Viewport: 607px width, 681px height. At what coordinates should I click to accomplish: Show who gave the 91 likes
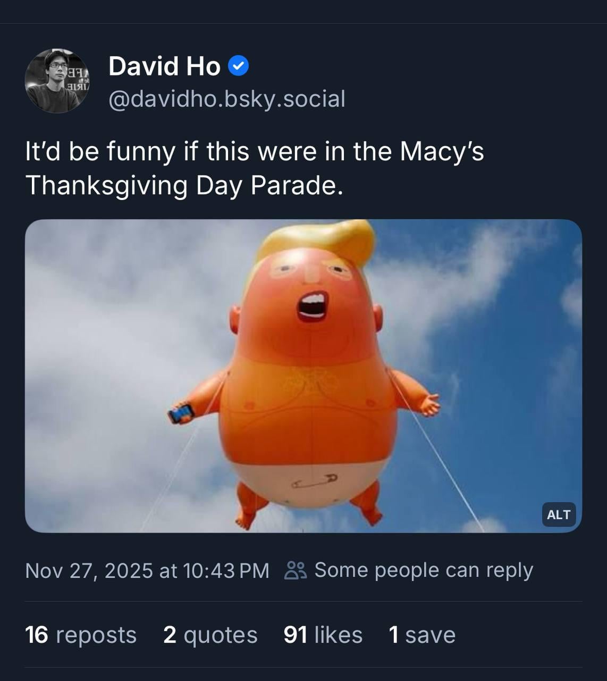coord(323,635)
